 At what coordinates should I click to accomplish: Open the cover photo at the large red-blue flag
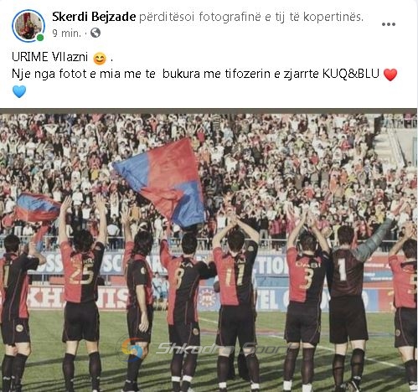point(163,180)
